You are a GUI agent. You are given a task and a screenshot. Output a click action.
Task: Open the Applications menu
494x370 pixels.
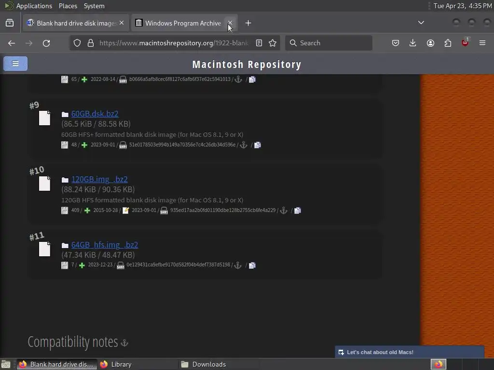(x=34, y=6)
